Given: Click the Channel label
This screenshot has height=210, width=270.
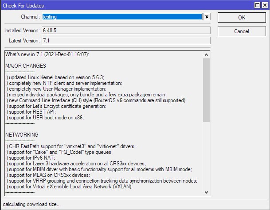Looking at the screenshot, I should coord(30,17).
